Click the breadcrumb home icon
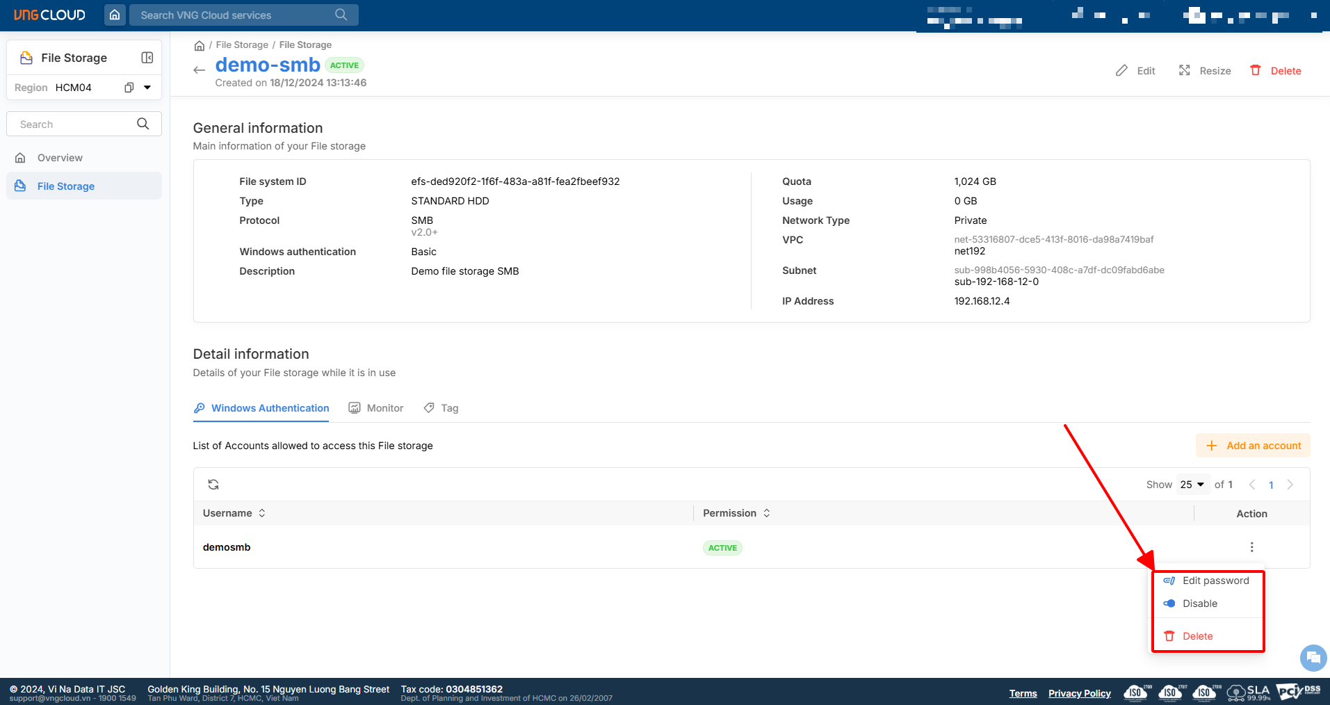The height and width of the screenshot is (705, 1330). coord(200,45)
